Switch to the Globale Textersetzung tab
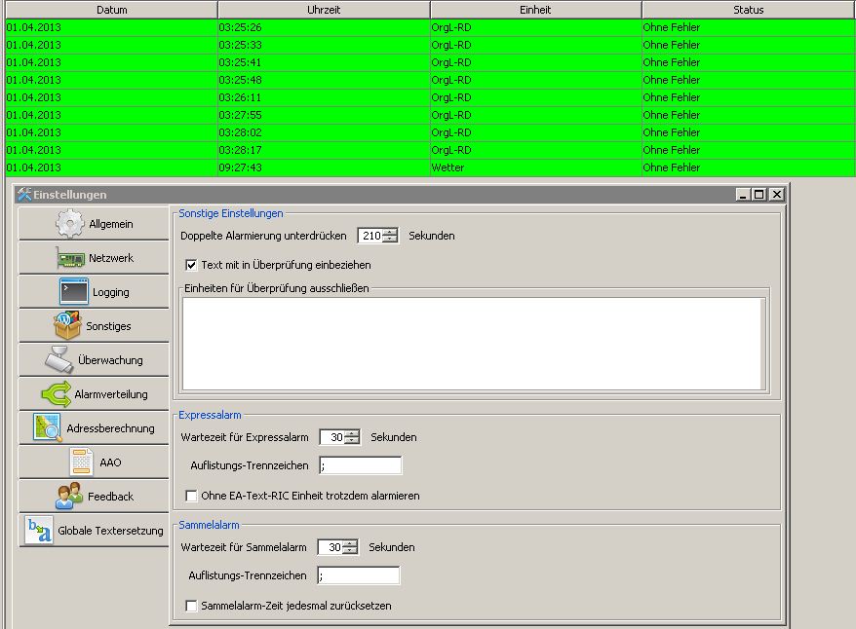 pyautogui.click(x=94, y=531)
